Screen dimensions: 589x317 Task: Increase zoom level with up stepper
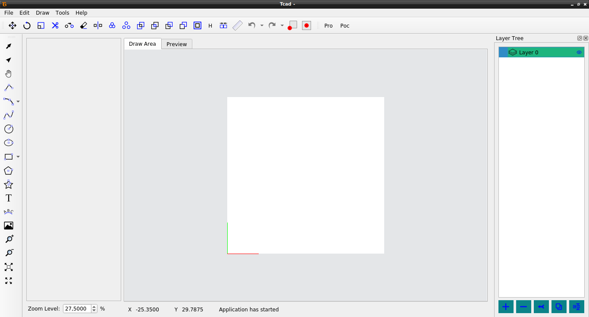(x=94, y=307)
